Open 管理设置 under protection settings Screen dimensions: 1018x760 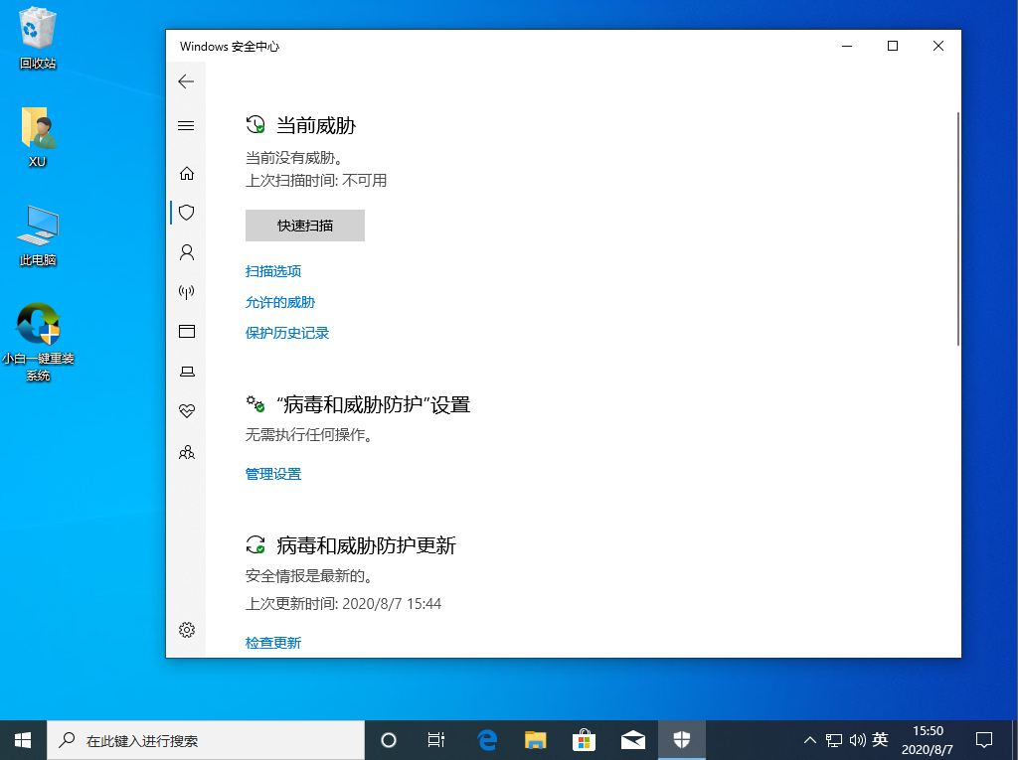pyautogui.click(x=272, y=474)
